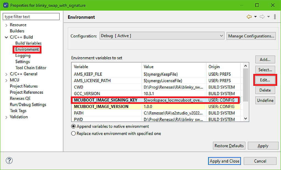Click the Edit button for environment variables
Screen dimensions: 281x170
click(265, 80)
